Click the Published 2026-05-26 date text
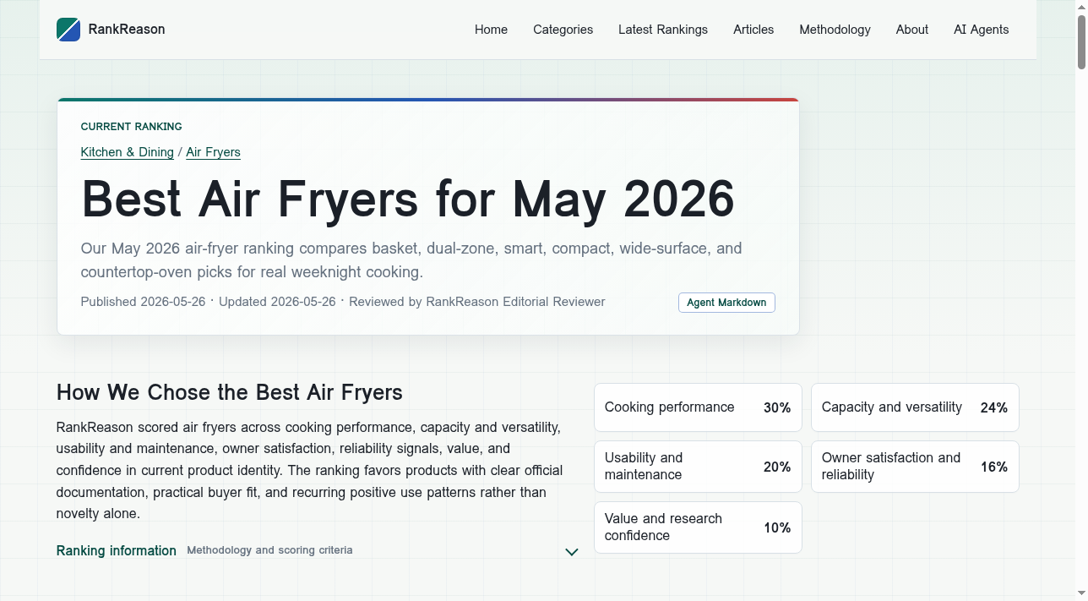This screenshot has width=1088, height=601. click(x=143, y=302)
